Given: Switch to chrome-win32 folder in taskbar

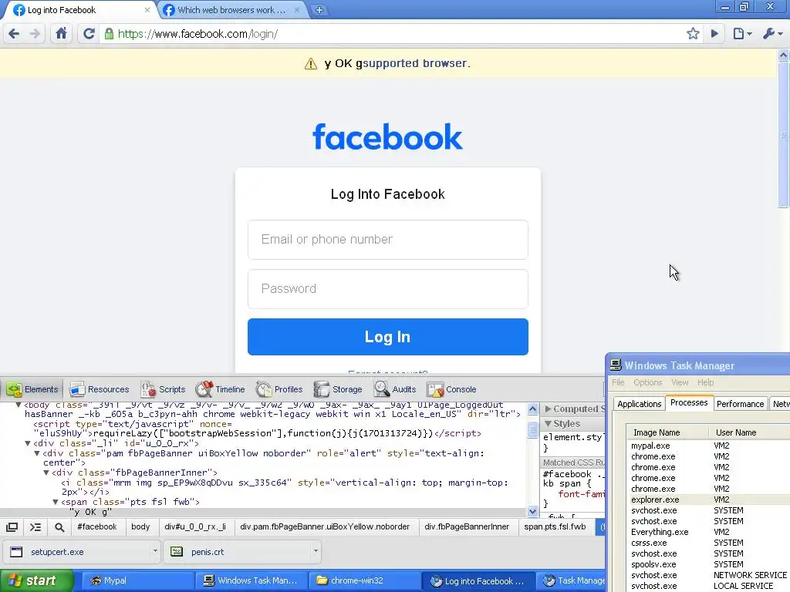Looking at the screenshot, I should coord(364,580).
